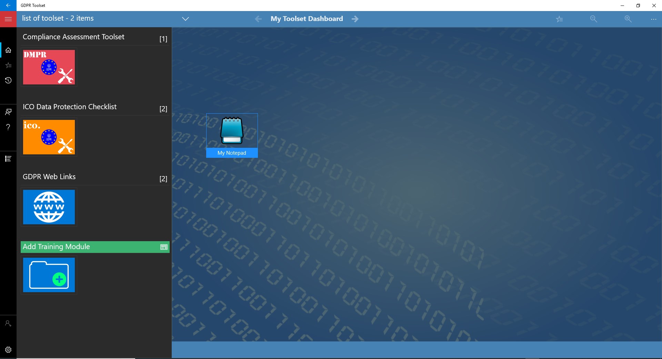Open history in the left sidebar
This screenshot has width=662, height=359.
click(x=8, y=81)
